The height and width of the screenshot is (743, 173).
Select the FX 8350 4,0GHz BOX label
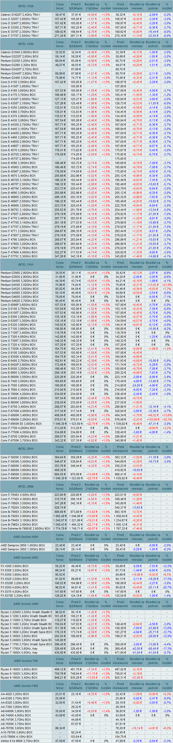coord(15,587)
